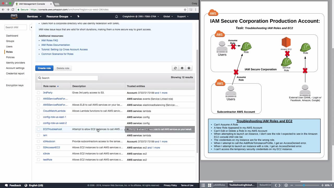The height and width of the screenshot is (188, 334).
Task: Click the extension icon beside the bookmark star
Action: 191,9
